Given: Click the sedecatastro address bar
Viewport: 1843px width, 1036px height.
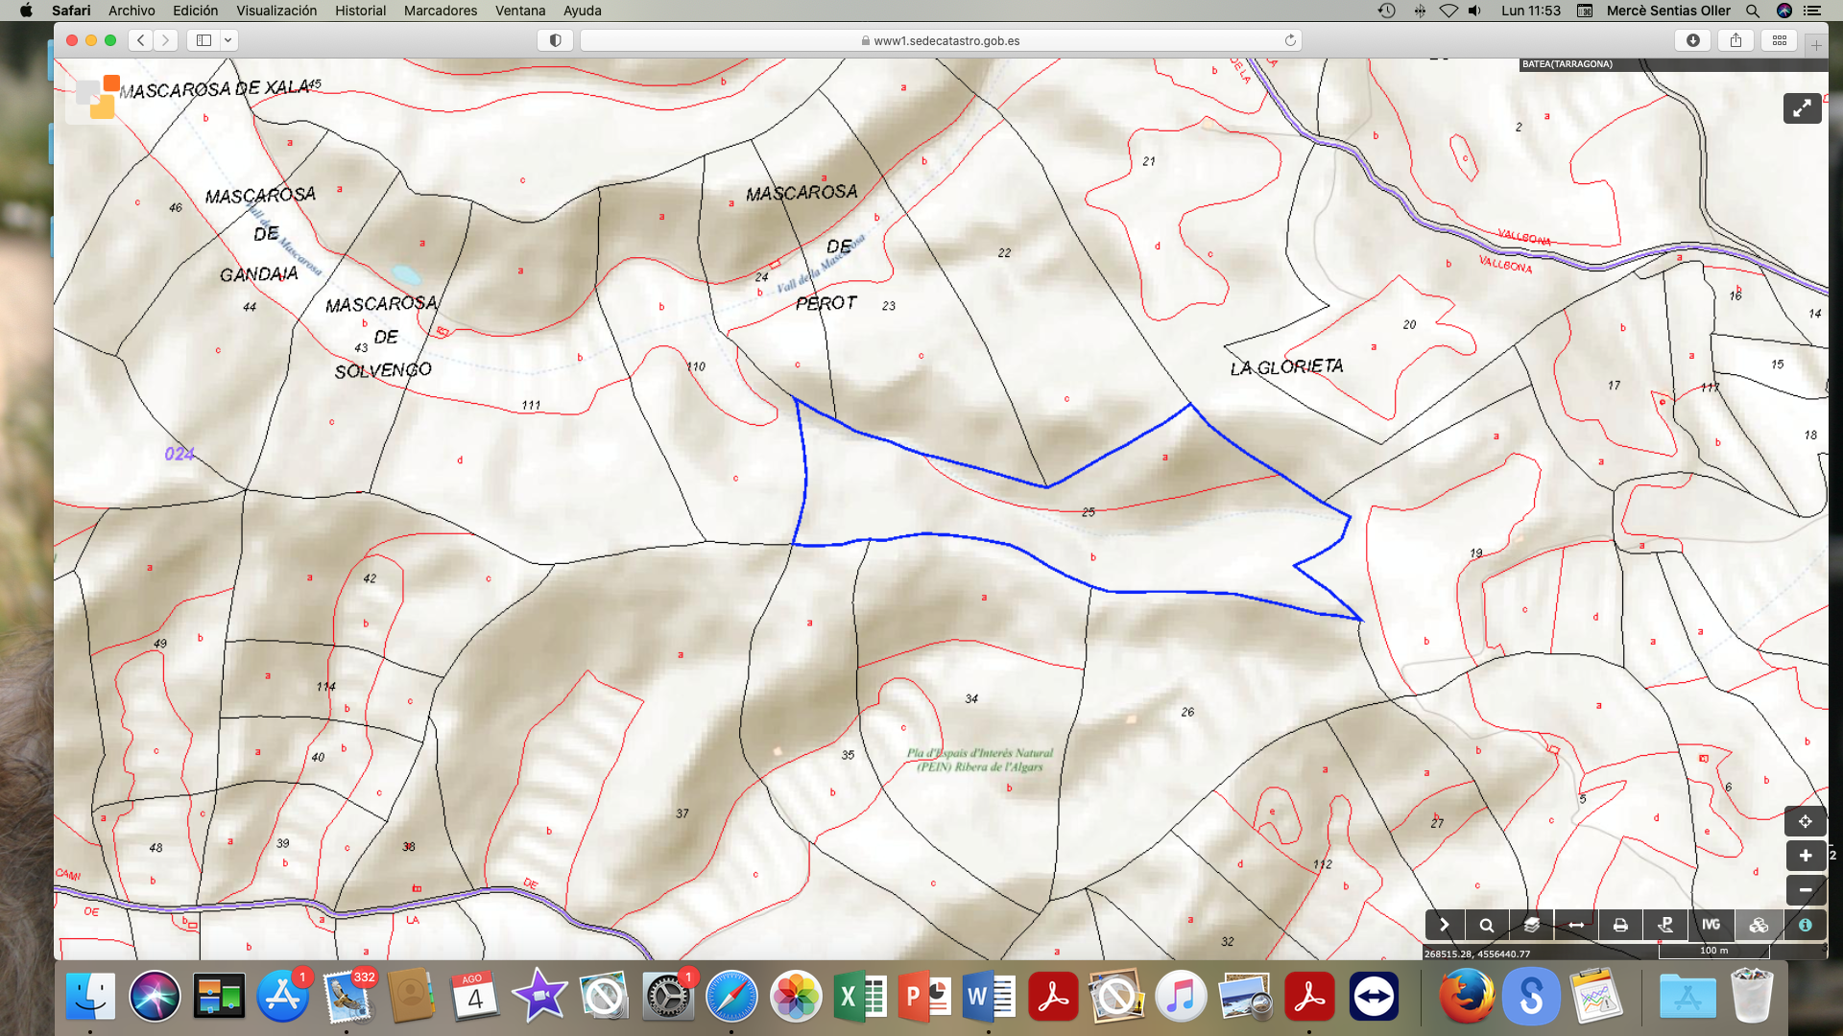Looking at the screenshot, I should [941, 40].
